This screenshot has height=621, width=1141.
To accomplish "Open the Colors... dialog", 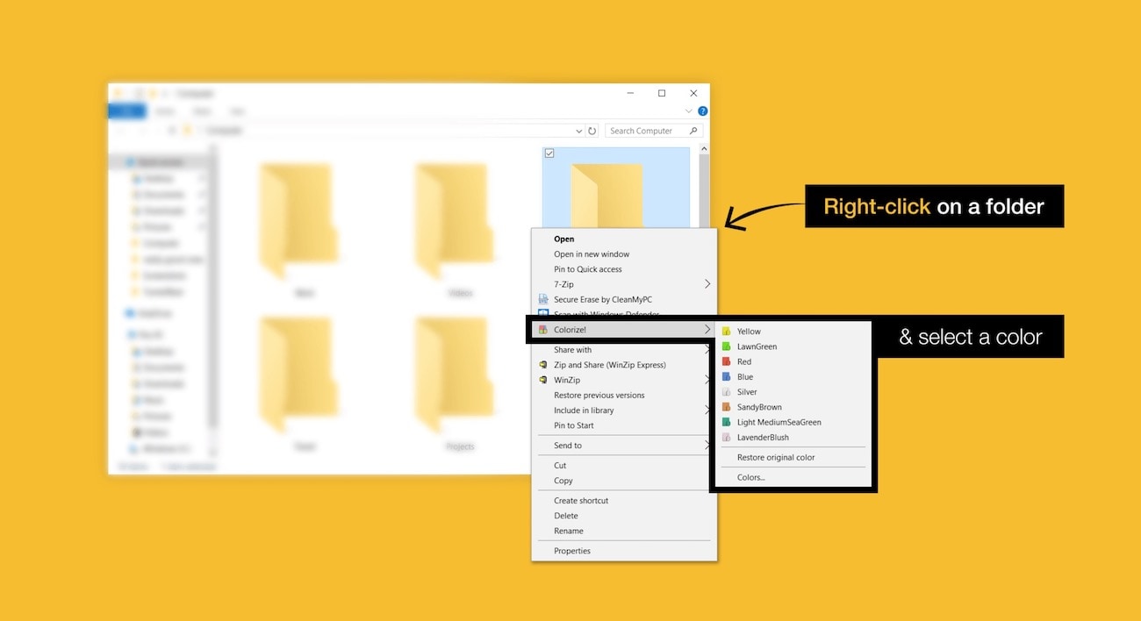I will 750,477.
